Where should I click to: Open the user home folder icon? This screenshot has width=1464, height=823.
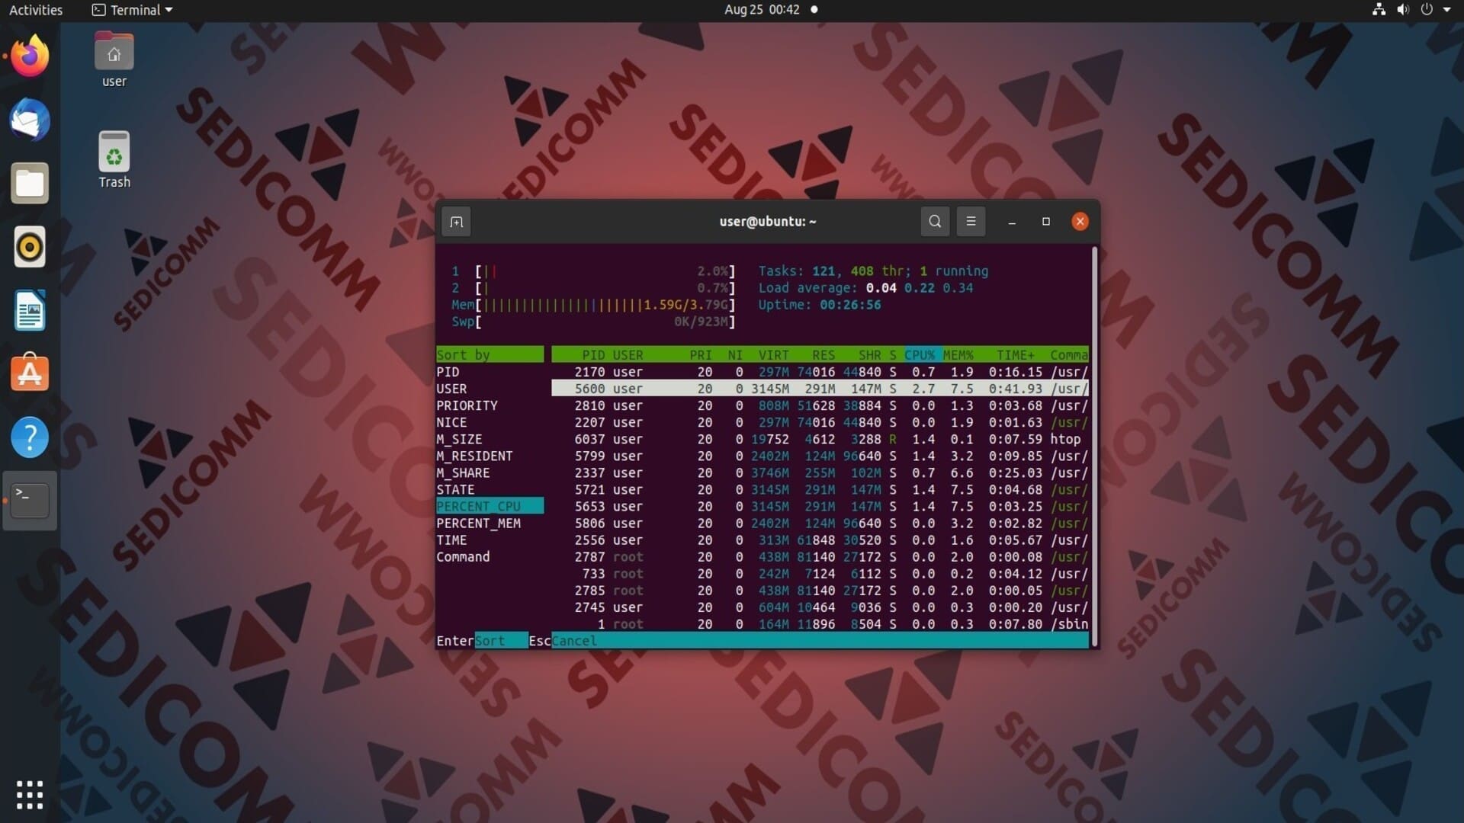click(x=114, y=60)
